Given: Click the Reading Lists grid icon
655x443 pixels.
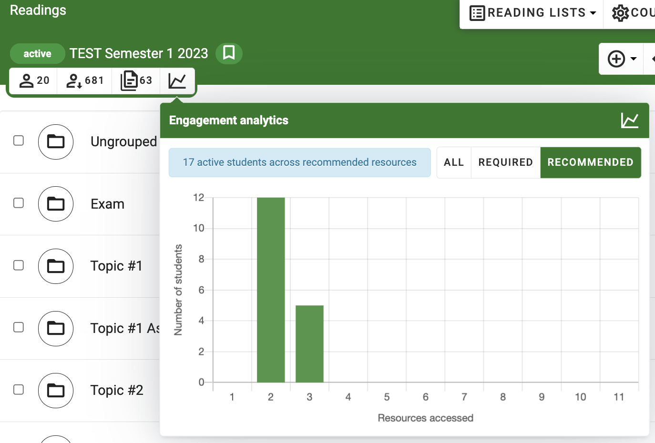Looking at the screenshot, I should 477,12.
